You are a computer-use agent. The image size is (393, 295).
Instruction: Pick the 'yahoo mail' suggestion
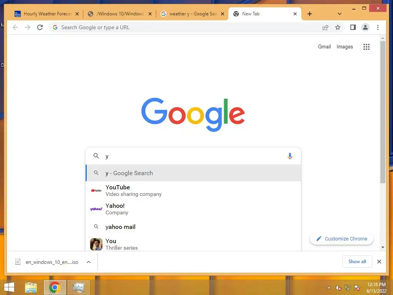(x=193, y=227)
